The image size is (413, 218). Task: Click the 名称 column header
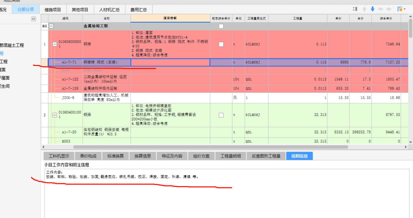tap(107, 18)
